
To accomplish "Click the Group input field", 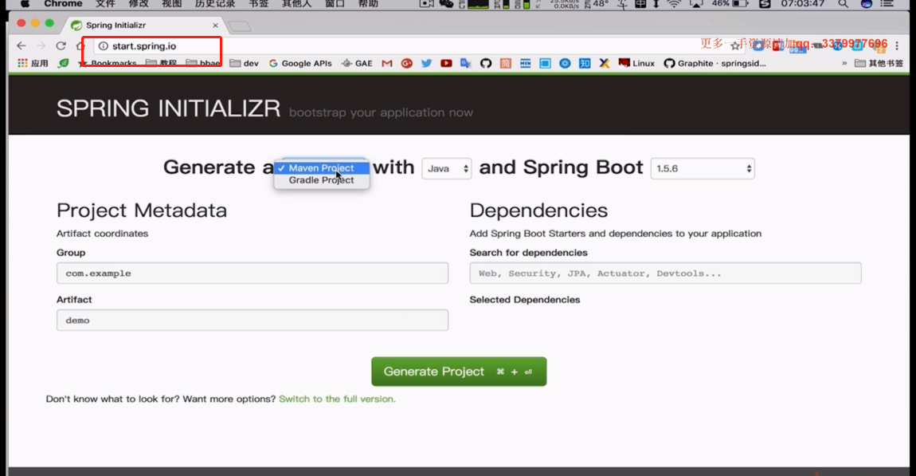I will (x=252, y=273).
